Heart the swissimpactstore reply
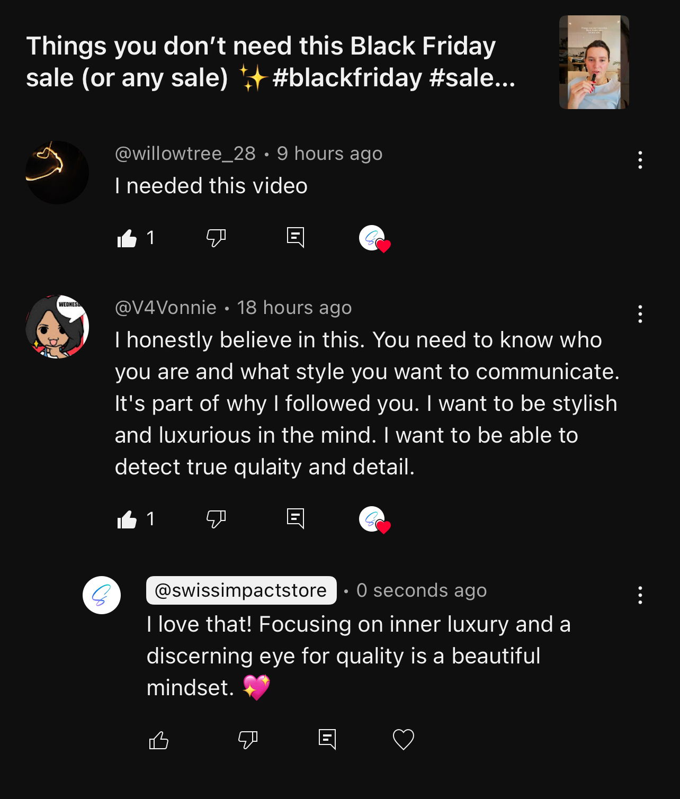Screen dimensions: 680x799 pyautogui.click(x=403, y=740)
